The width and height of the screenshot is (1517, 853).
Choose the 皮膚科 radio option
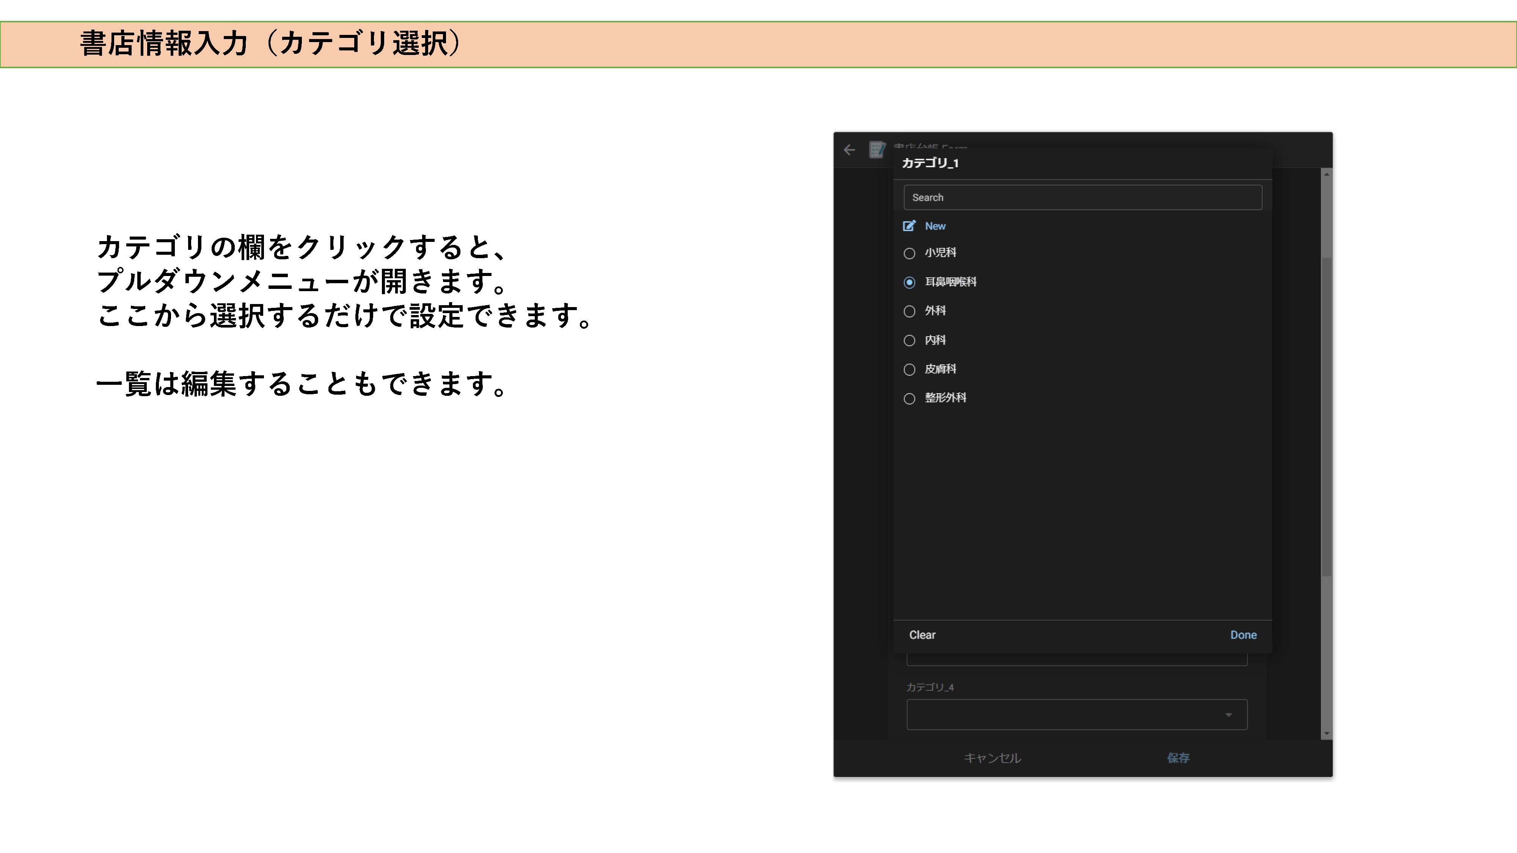[x=909, y=370]
